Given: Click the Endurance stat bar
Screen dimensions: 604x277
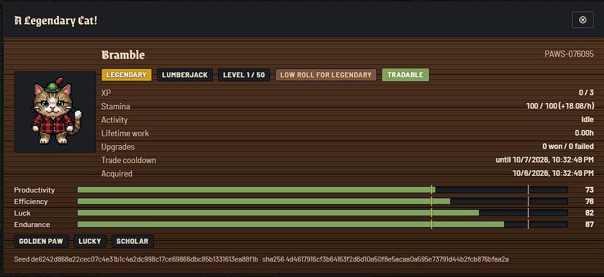Looking at the screenshot, I should (x=323, y=225).
